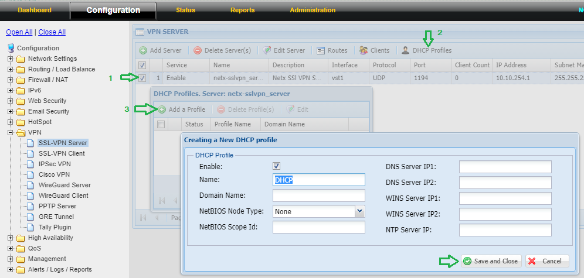
Task: Click the Add Server plus icon
Action: coord(143,50)
